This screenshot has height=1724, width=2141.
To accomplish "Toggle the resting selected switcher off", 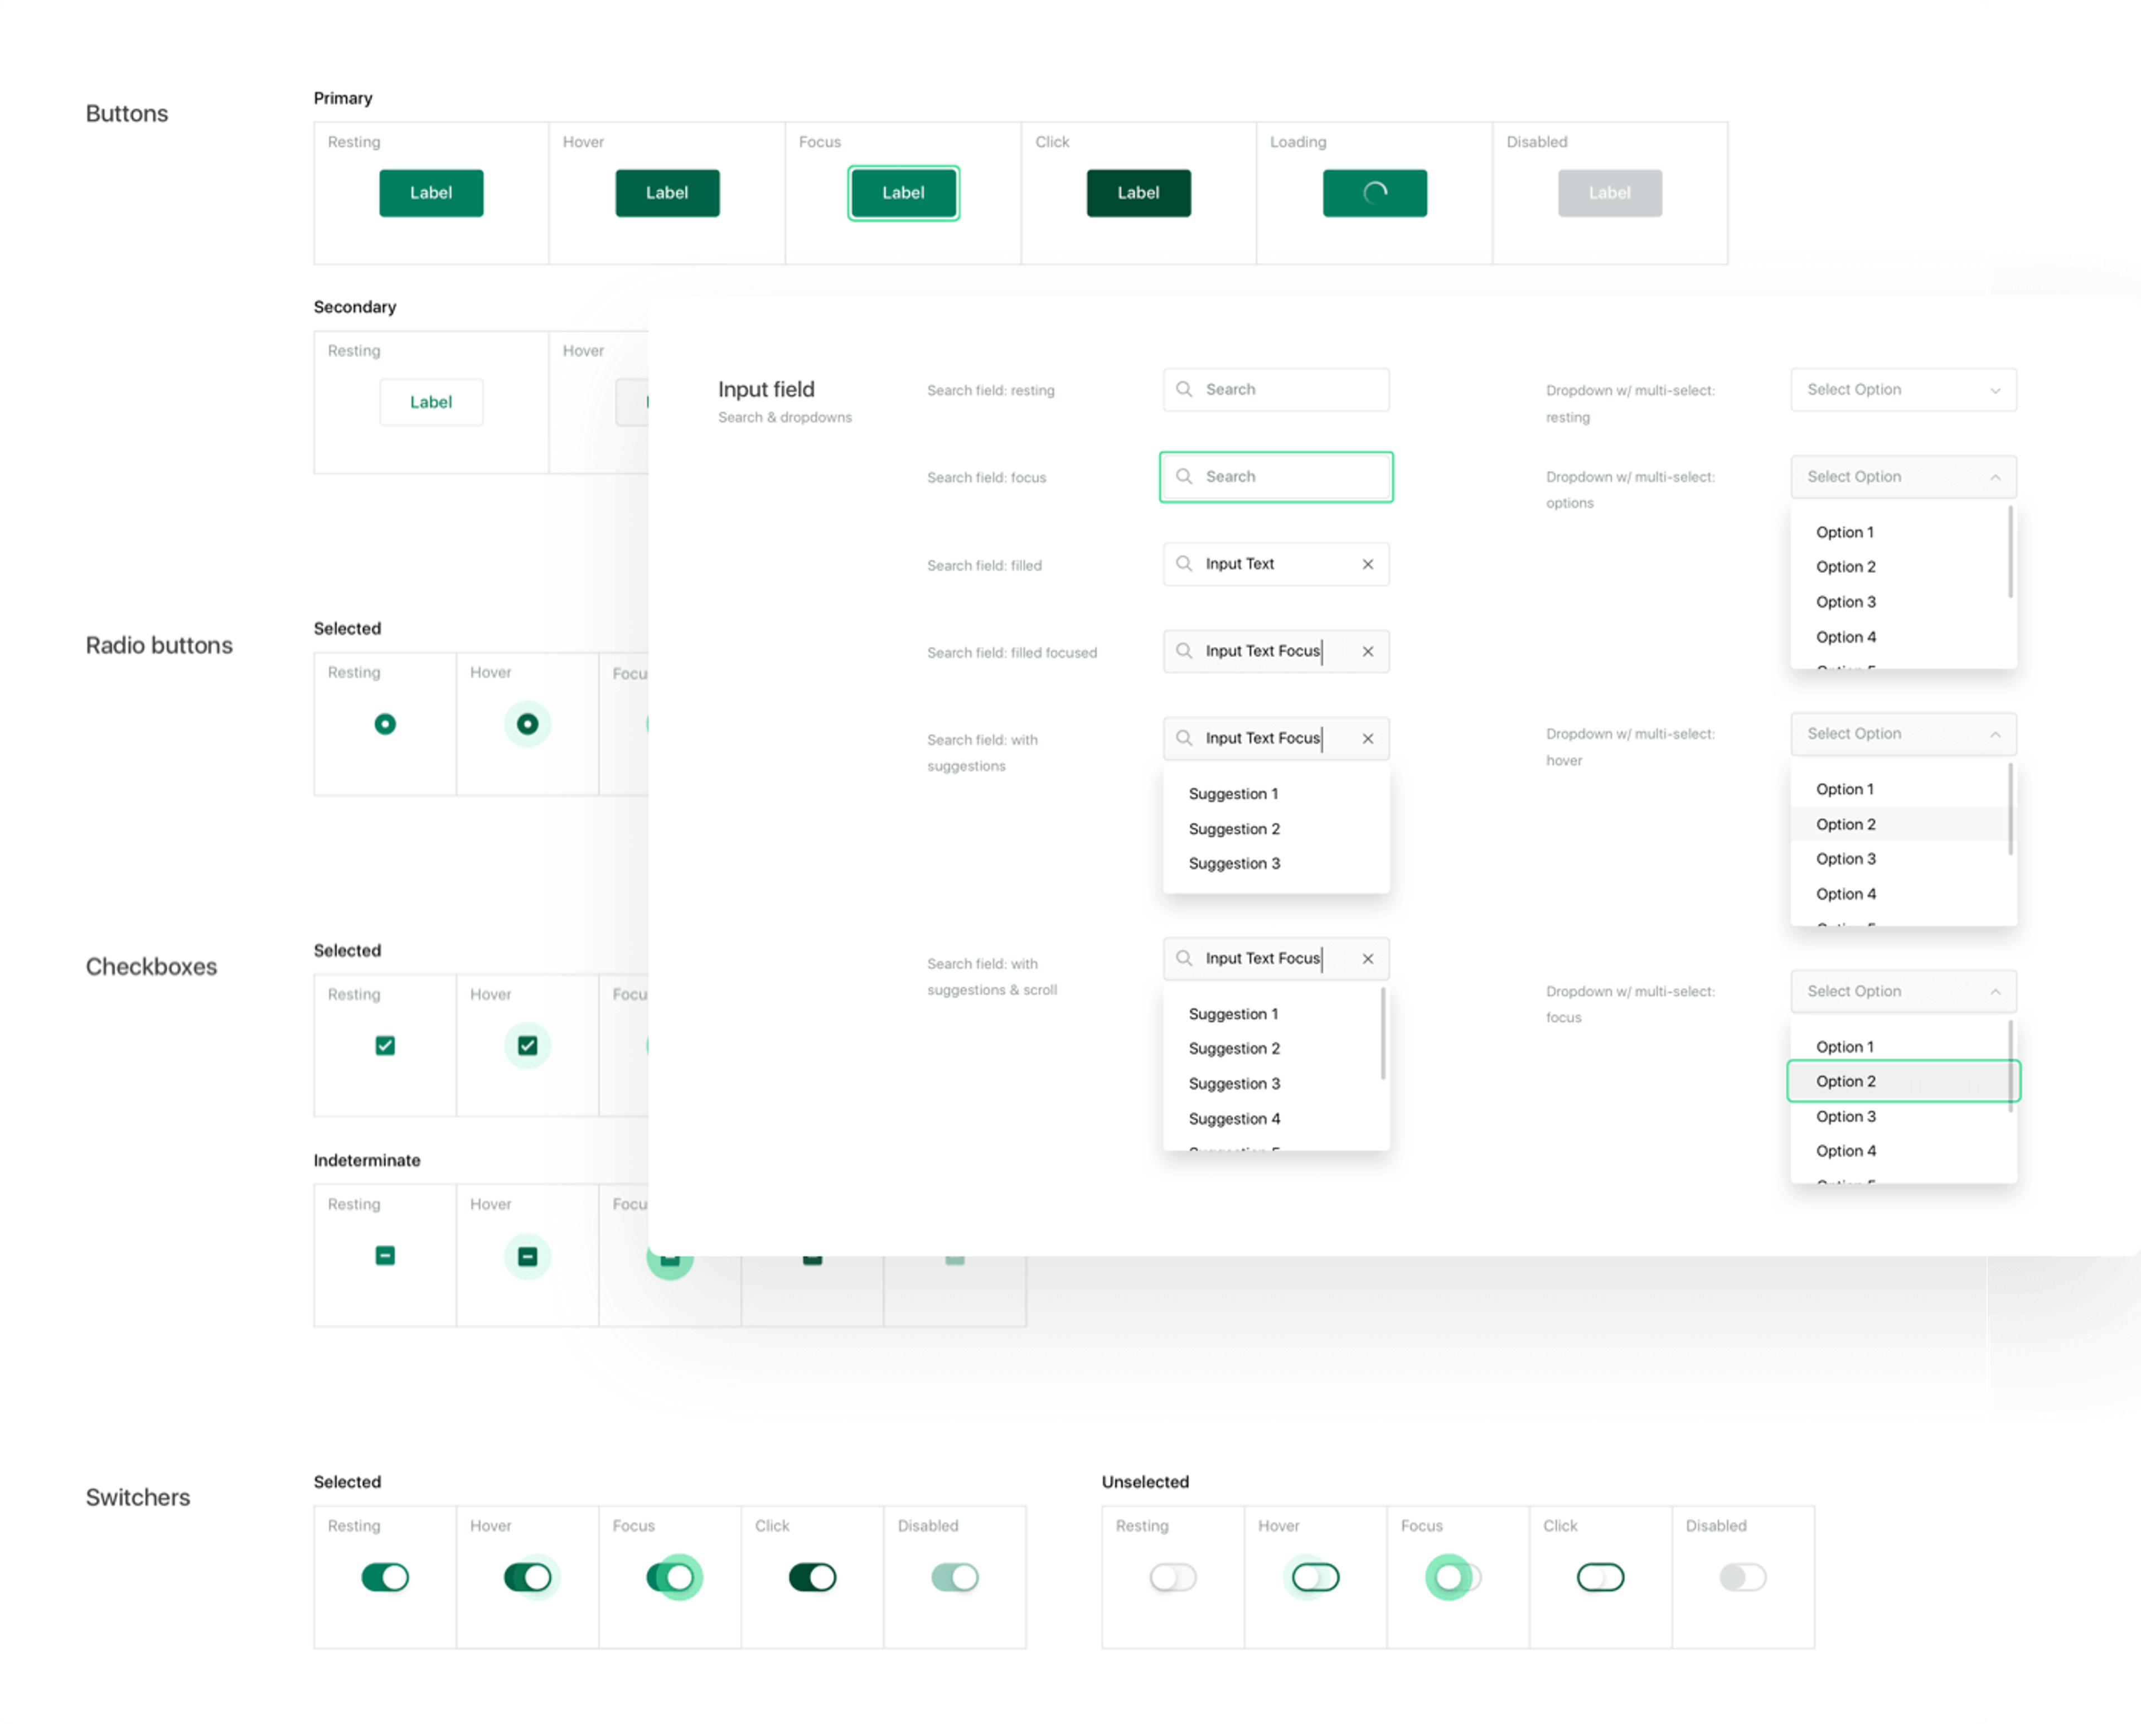I will pyautogui.click(x=385, y=1577).
